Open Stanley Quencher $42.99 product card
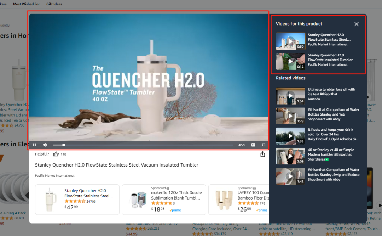Image resolution: width=382 pixels, height=236 pixels. point(77,200)
